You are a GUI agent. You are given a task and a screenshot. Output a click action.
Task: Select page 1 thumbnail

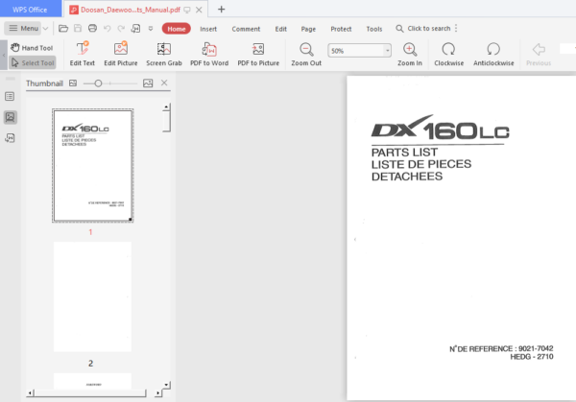coord(92,166)
